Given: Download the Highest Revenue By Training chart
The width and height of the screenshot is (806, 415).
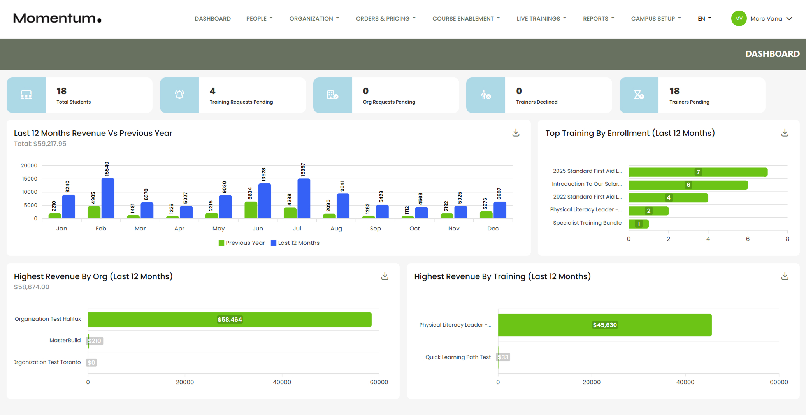Looking at the screenshot, I should click(x=785, y=276).
